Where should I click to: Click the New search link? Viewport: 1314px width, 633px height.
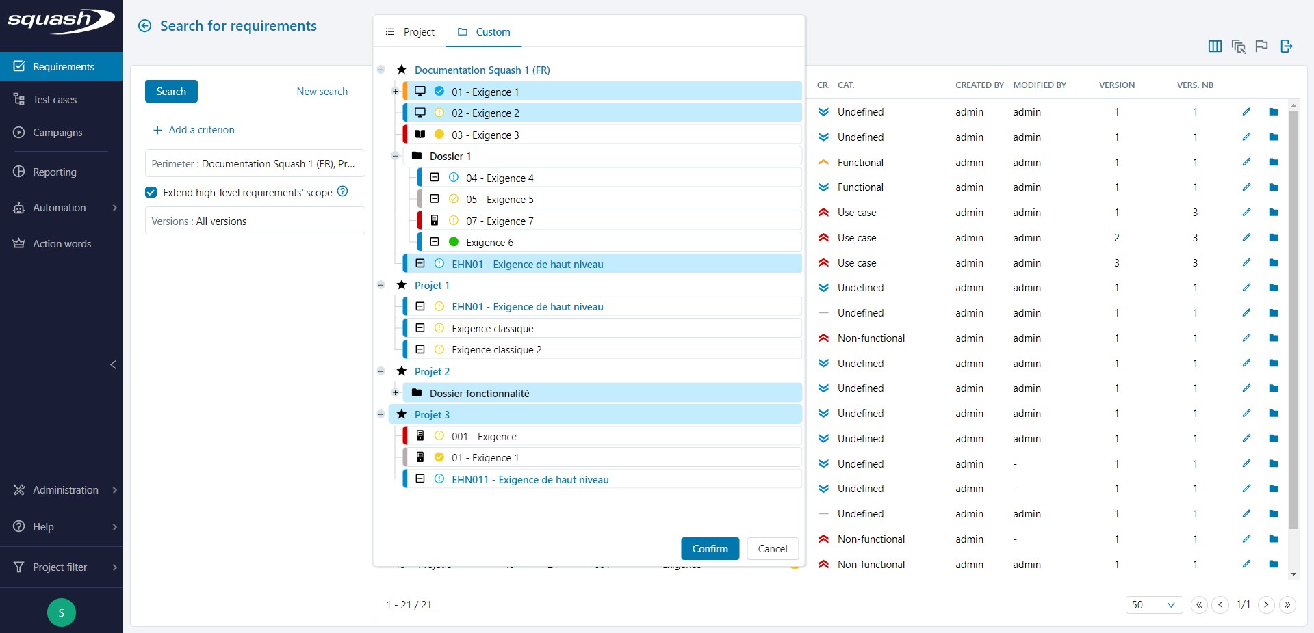[x=322, y=92]
